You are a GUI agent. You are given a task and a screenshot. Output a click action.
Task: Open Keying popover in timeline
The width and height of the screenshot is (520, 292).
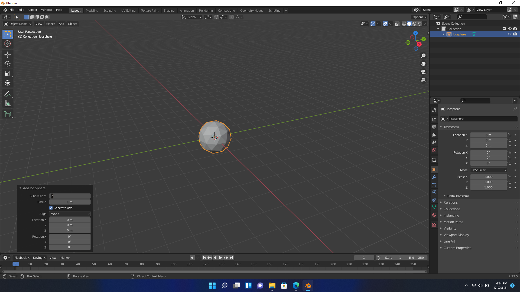click(x=40, y=258)
